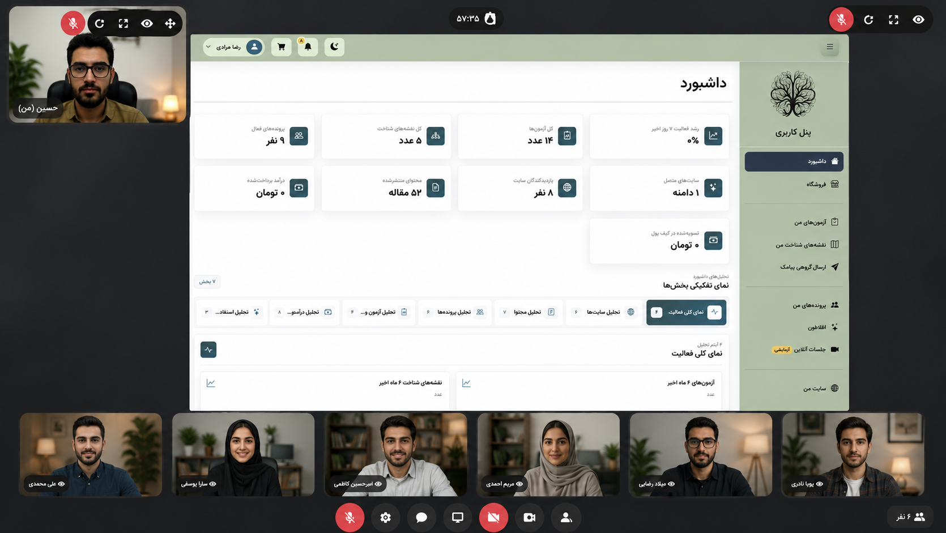Click icon on کل آزمون‌ها card

point(567,136)
